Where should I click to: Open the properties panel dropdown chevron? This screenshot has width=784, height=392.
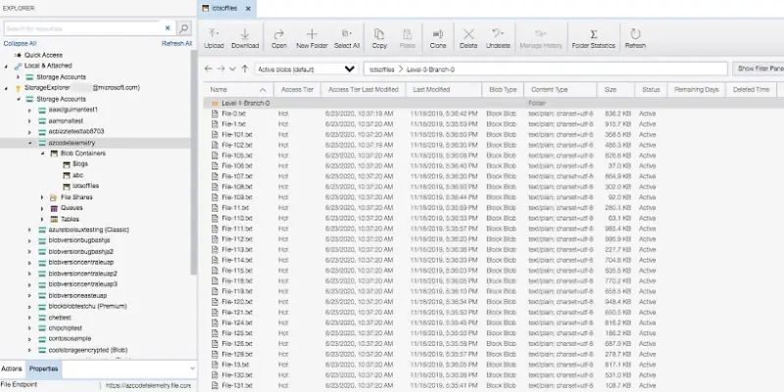(192, 369)
